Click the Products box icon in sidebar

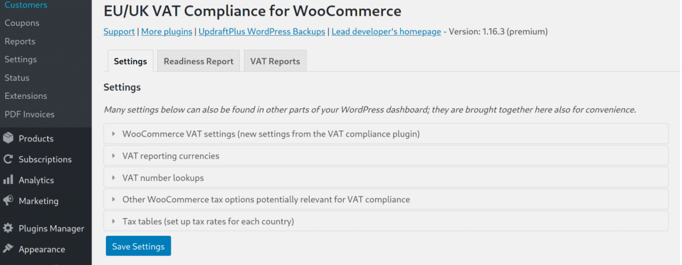tap(8, 138)
